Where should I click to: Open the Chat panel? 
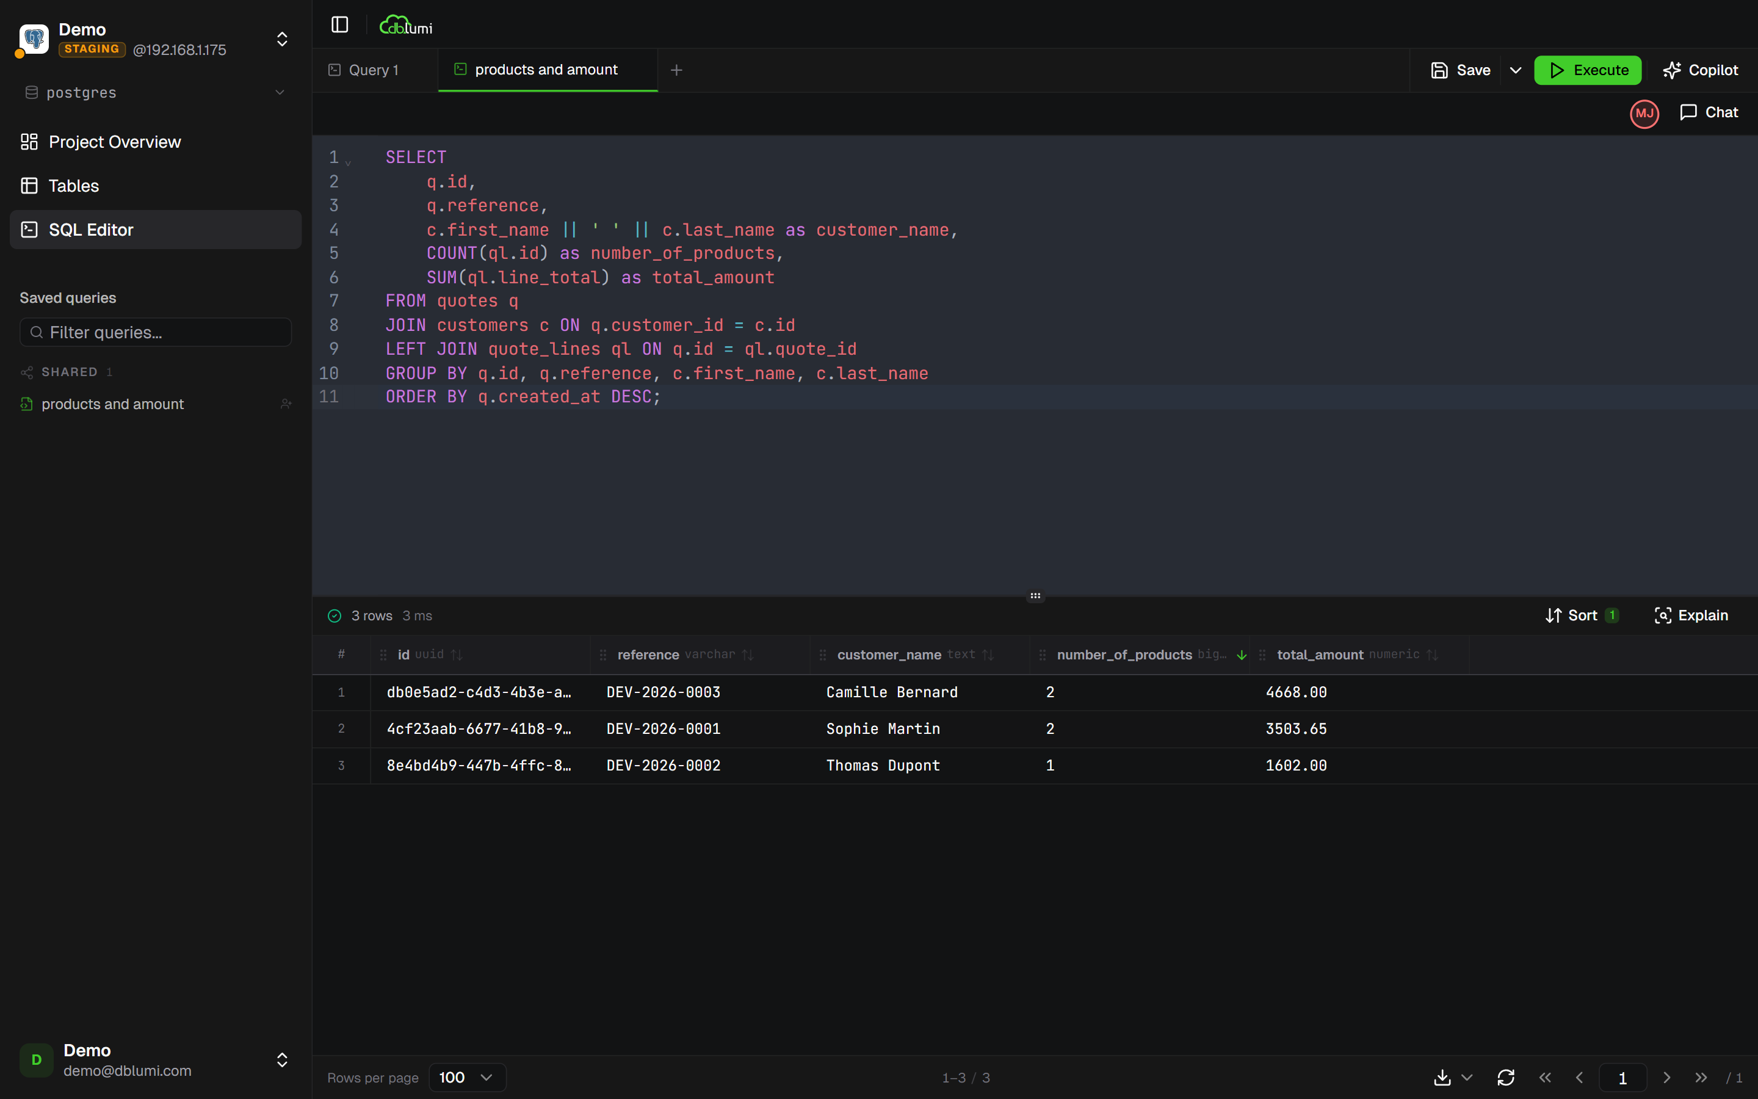pos(1708,113)
